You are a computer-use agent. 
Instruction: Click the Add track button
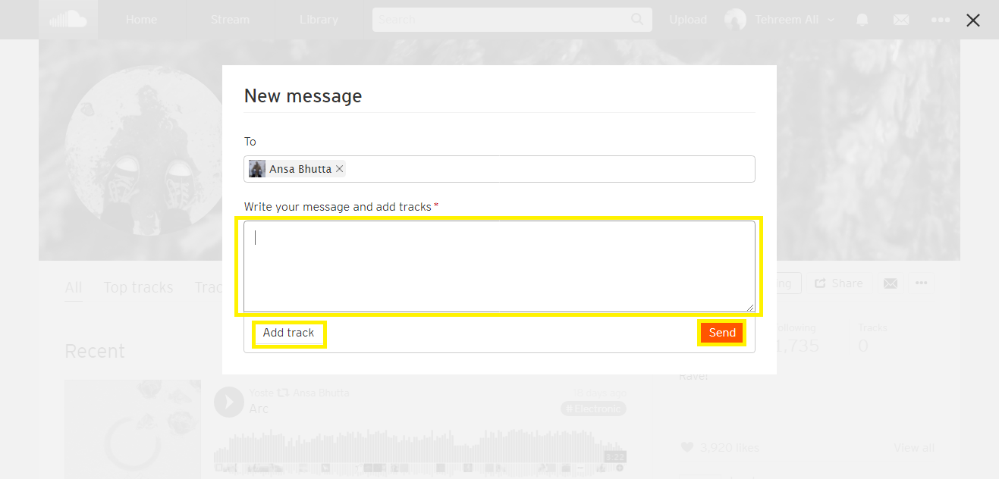(288, 333)
